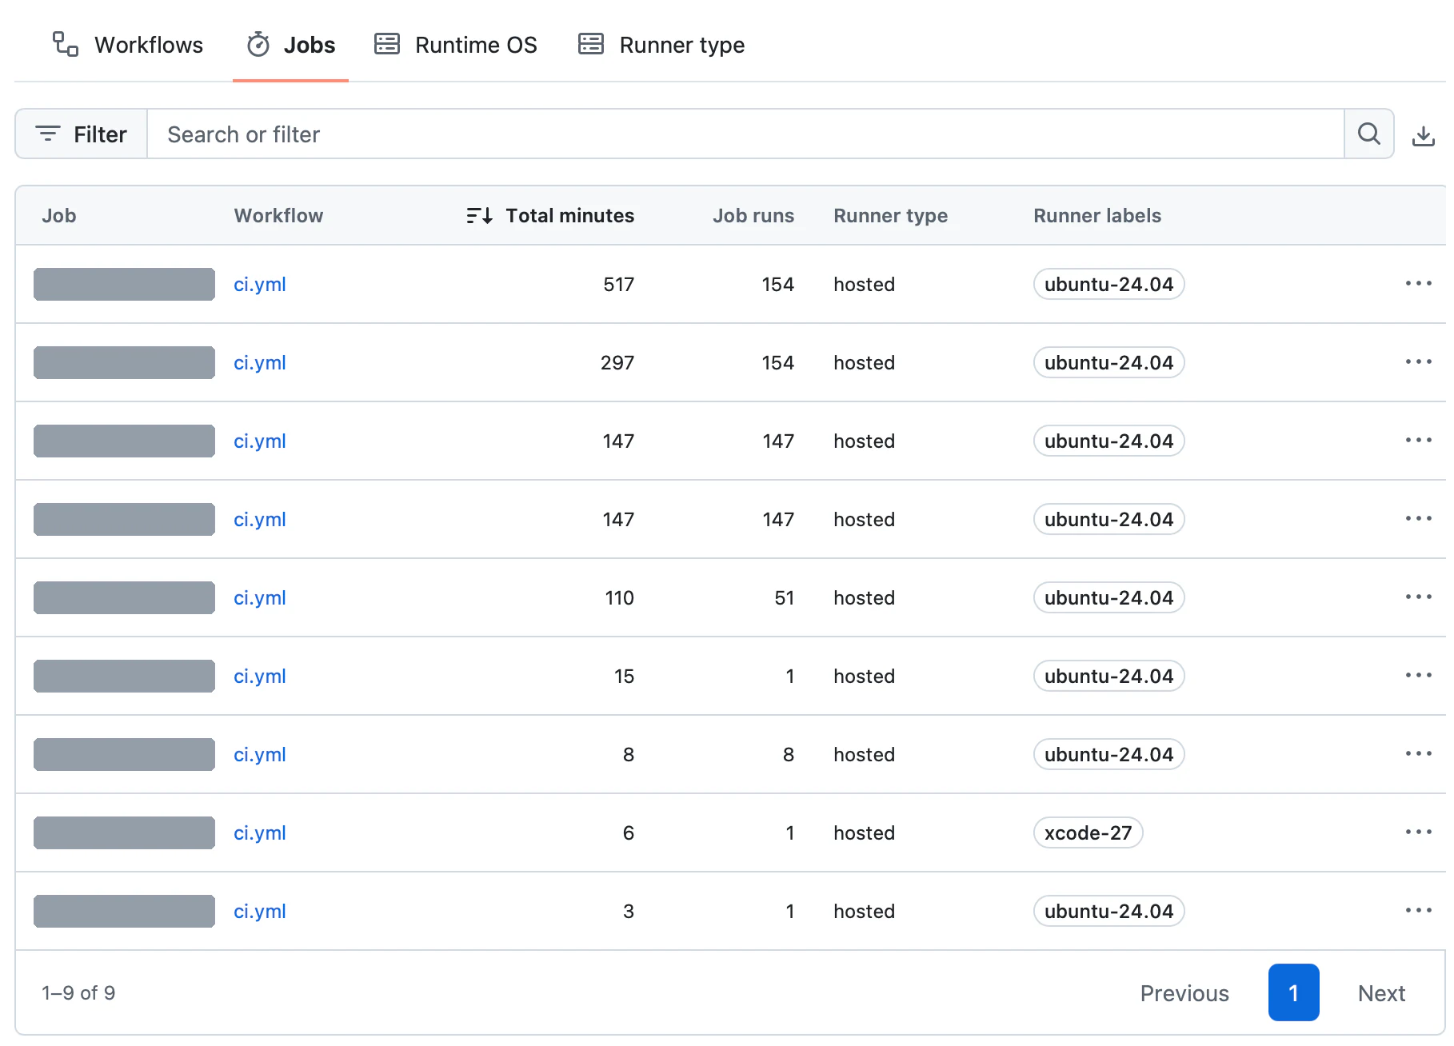Image resolution: width=1454 pixels, height=1046 pixels.
Task: Open ci.yml link in 297-minute row
Action: click(260, 363)
